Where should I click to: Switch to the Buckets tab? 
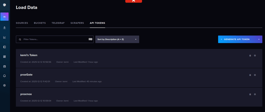coord(40,23)
